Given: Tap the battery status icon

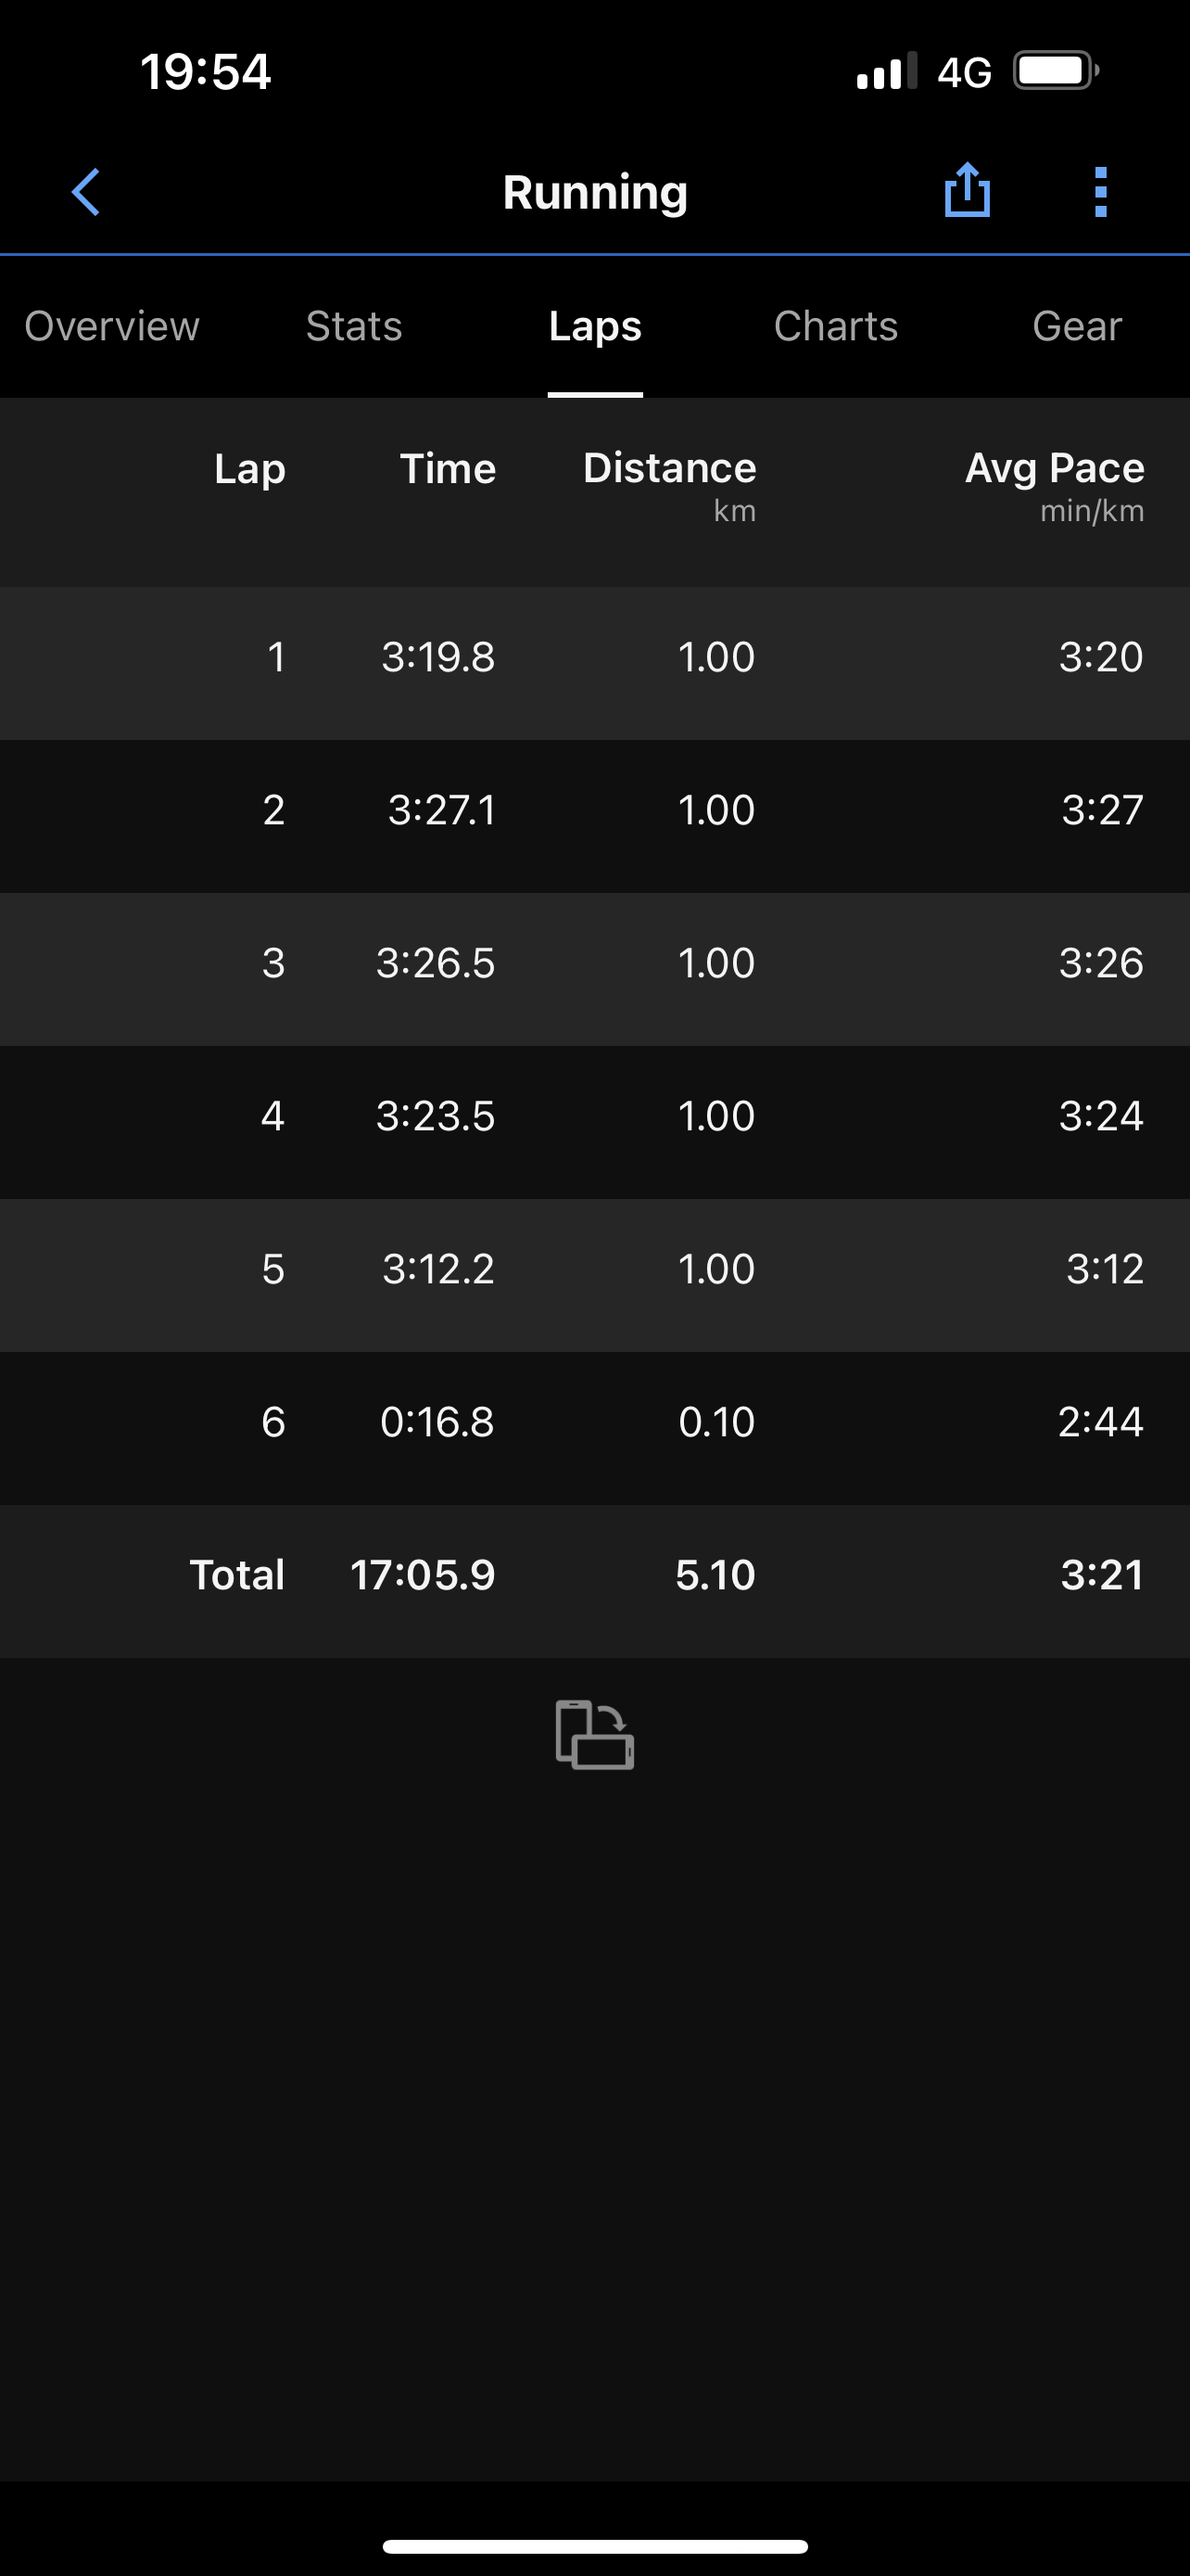Looking at the screenshot, I should tap(1055, 71).
